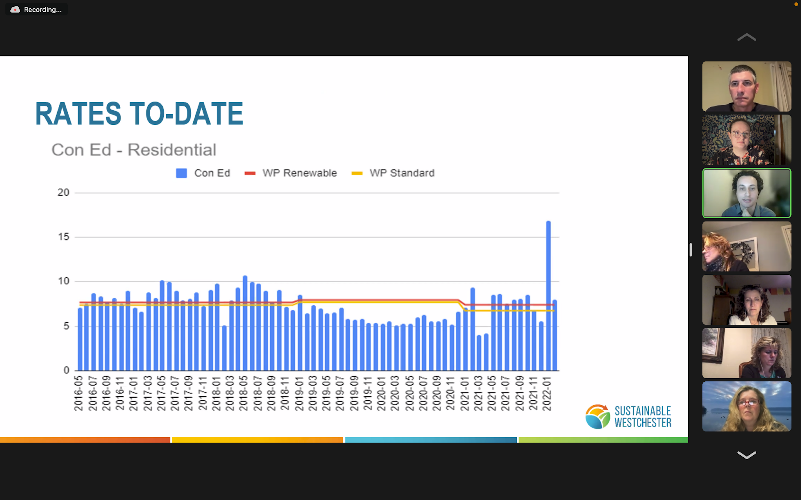This screenshot has height=500, width=801.
Task: Select the video tile with framed painting
Action: point(747,353)
